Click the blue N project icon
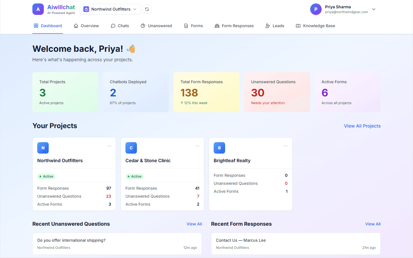 43,148
